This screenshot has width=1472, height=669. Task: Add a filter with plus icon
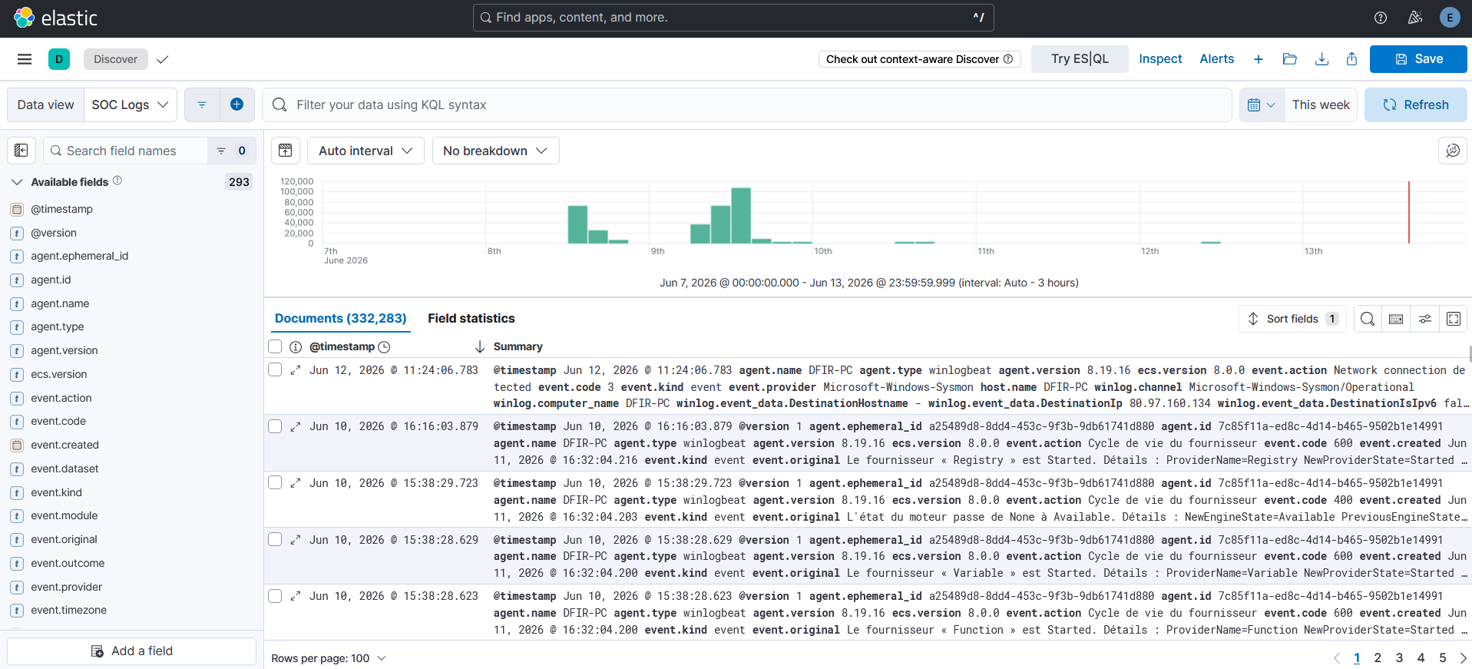point(237,104)
